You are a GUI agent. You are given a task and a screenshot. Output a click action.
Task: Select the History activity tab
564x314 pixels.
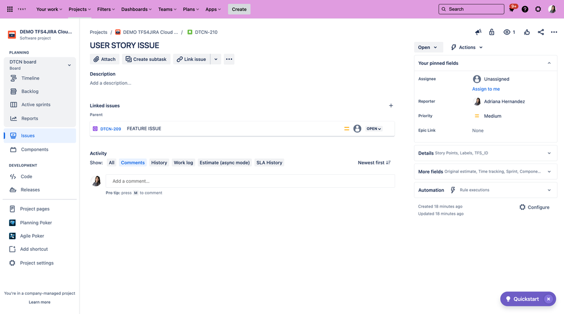[159, 163]
